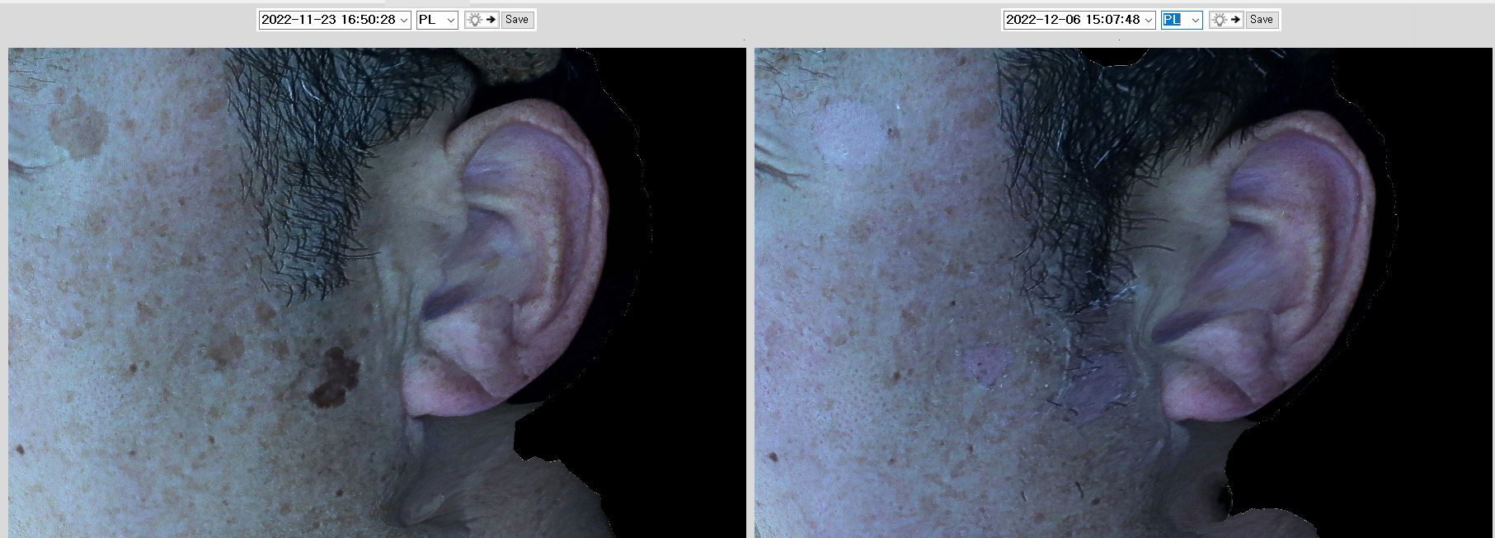The width and height of the screenshot is (1495, 538).
Task: Open the right panel PL mode dropdown
Action: (1182, 20)
